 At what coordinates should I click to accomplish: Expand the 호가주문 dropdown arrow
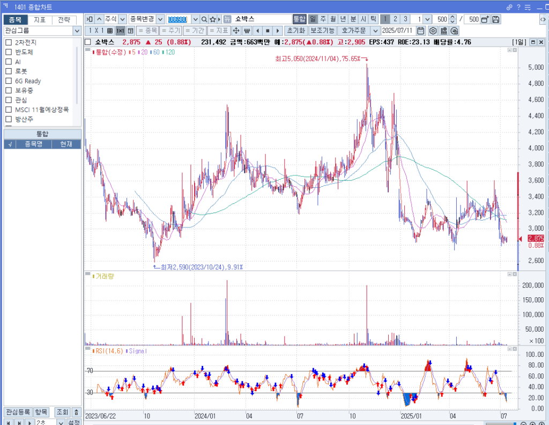click(x=375, y=31)
